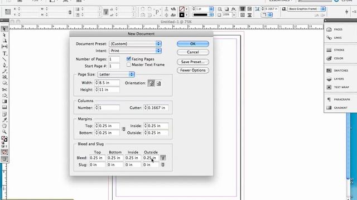Click the Top margin field

point(109,126)
